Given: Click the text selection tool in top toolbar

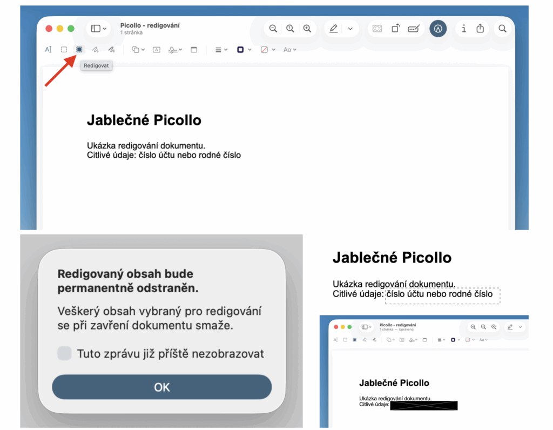Looking at the screenshot, I should tap(48, 50).
